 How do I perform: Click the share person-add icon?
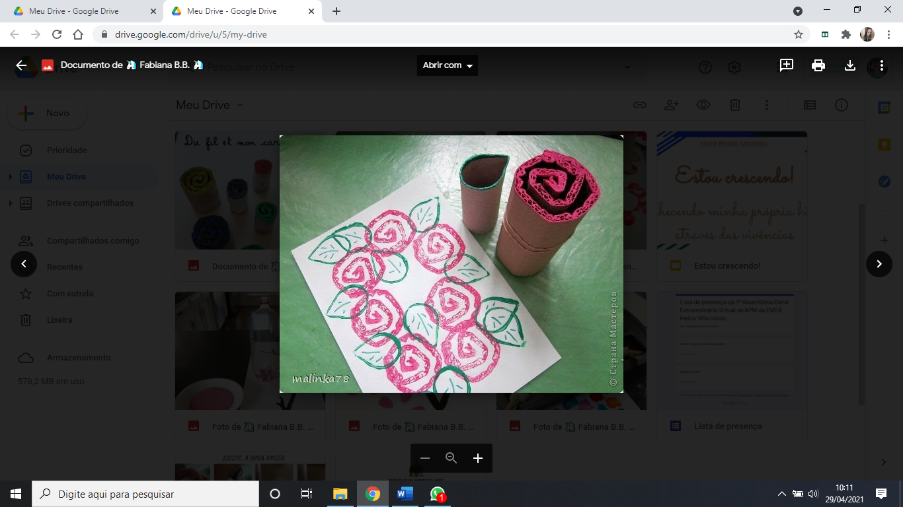pyautogui.click(x=672, y=105)
